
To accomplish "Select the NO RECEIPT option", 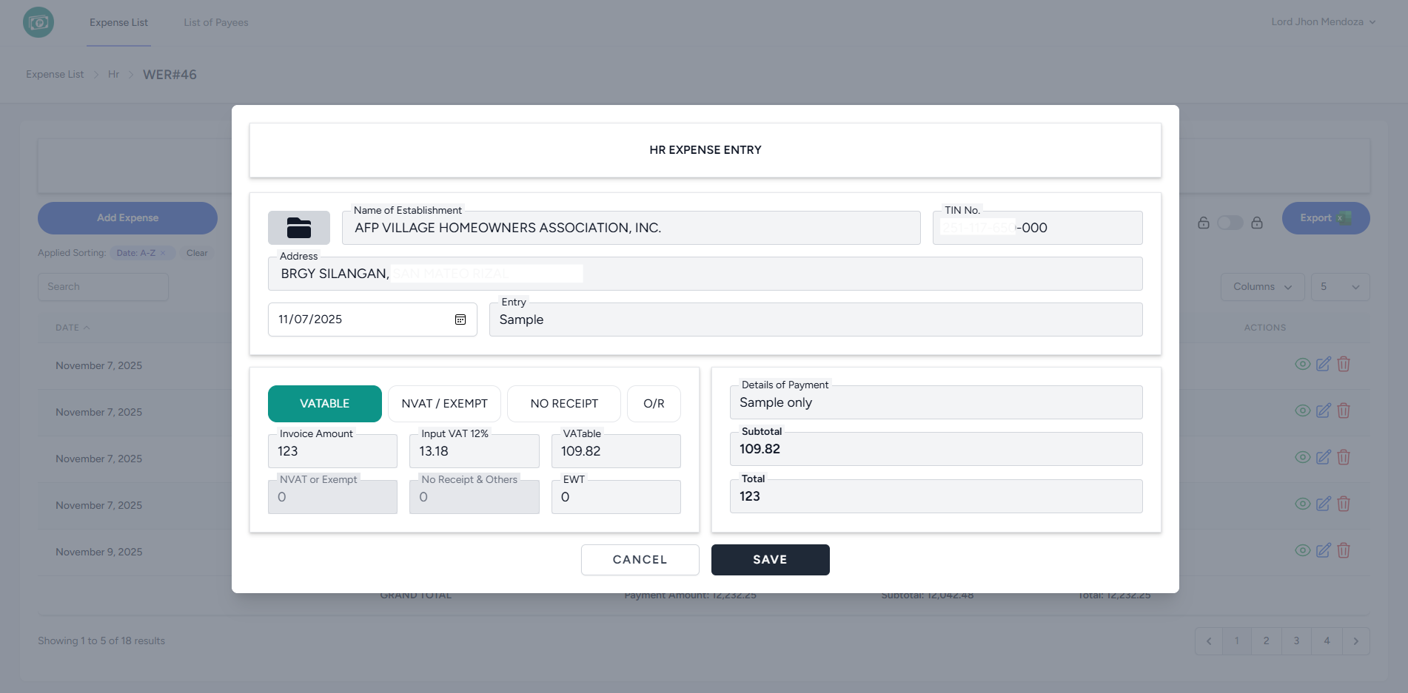I will point(564,404).
